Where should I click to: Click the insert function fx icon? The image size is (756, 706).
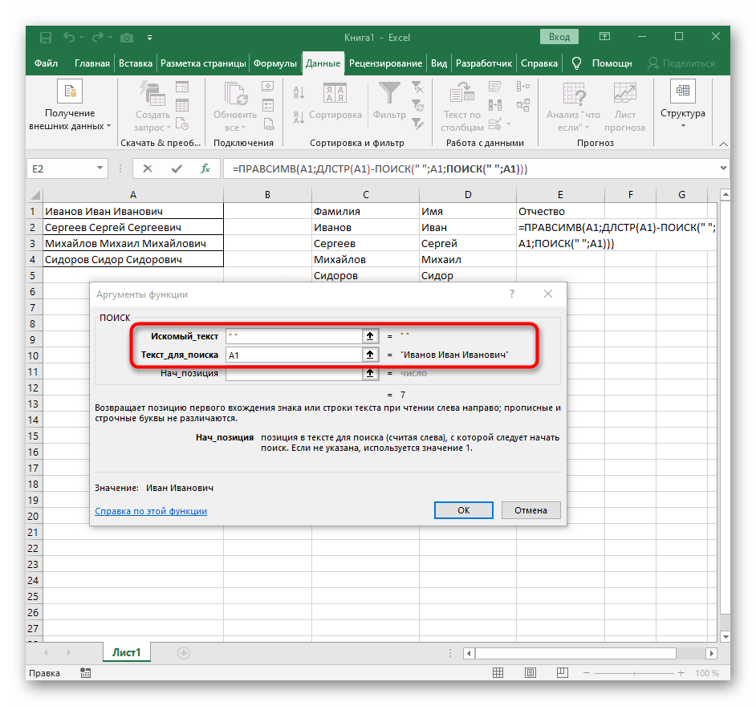205,168
